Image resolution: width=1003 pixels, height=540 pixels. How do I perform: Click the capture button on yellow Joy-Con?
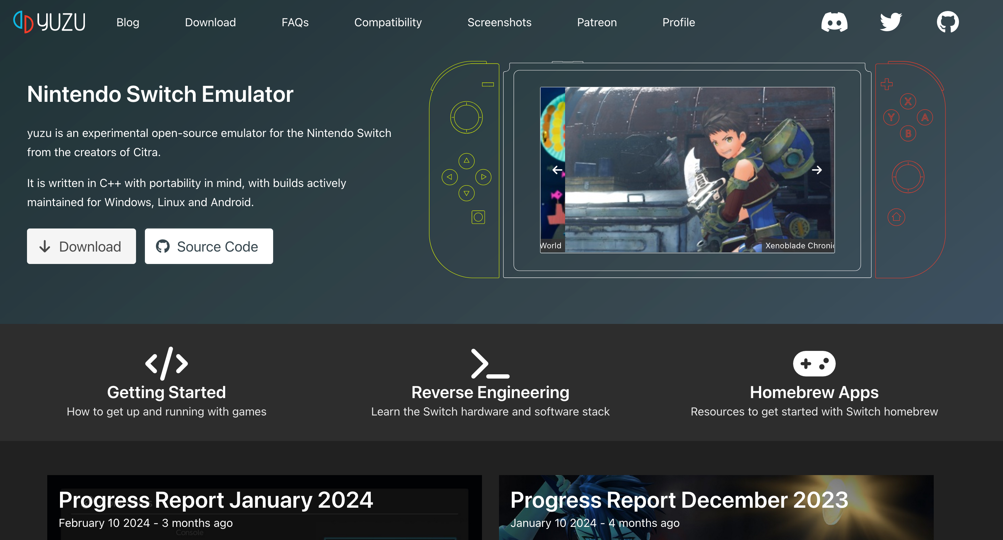(x=478, y=217)
